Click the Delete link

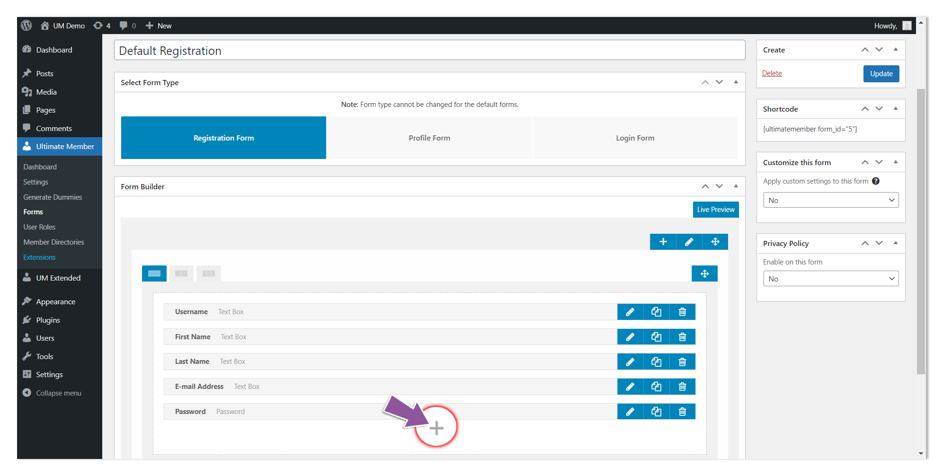tap(772, 73)
